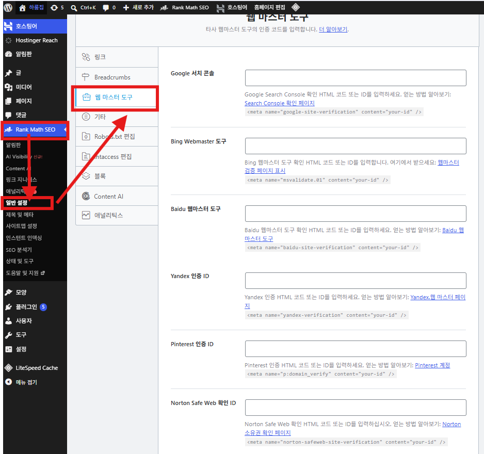
Task: Focus the Bing Webmaster 도구 input field
Action: pyautogui.click(x=356, y=145)
